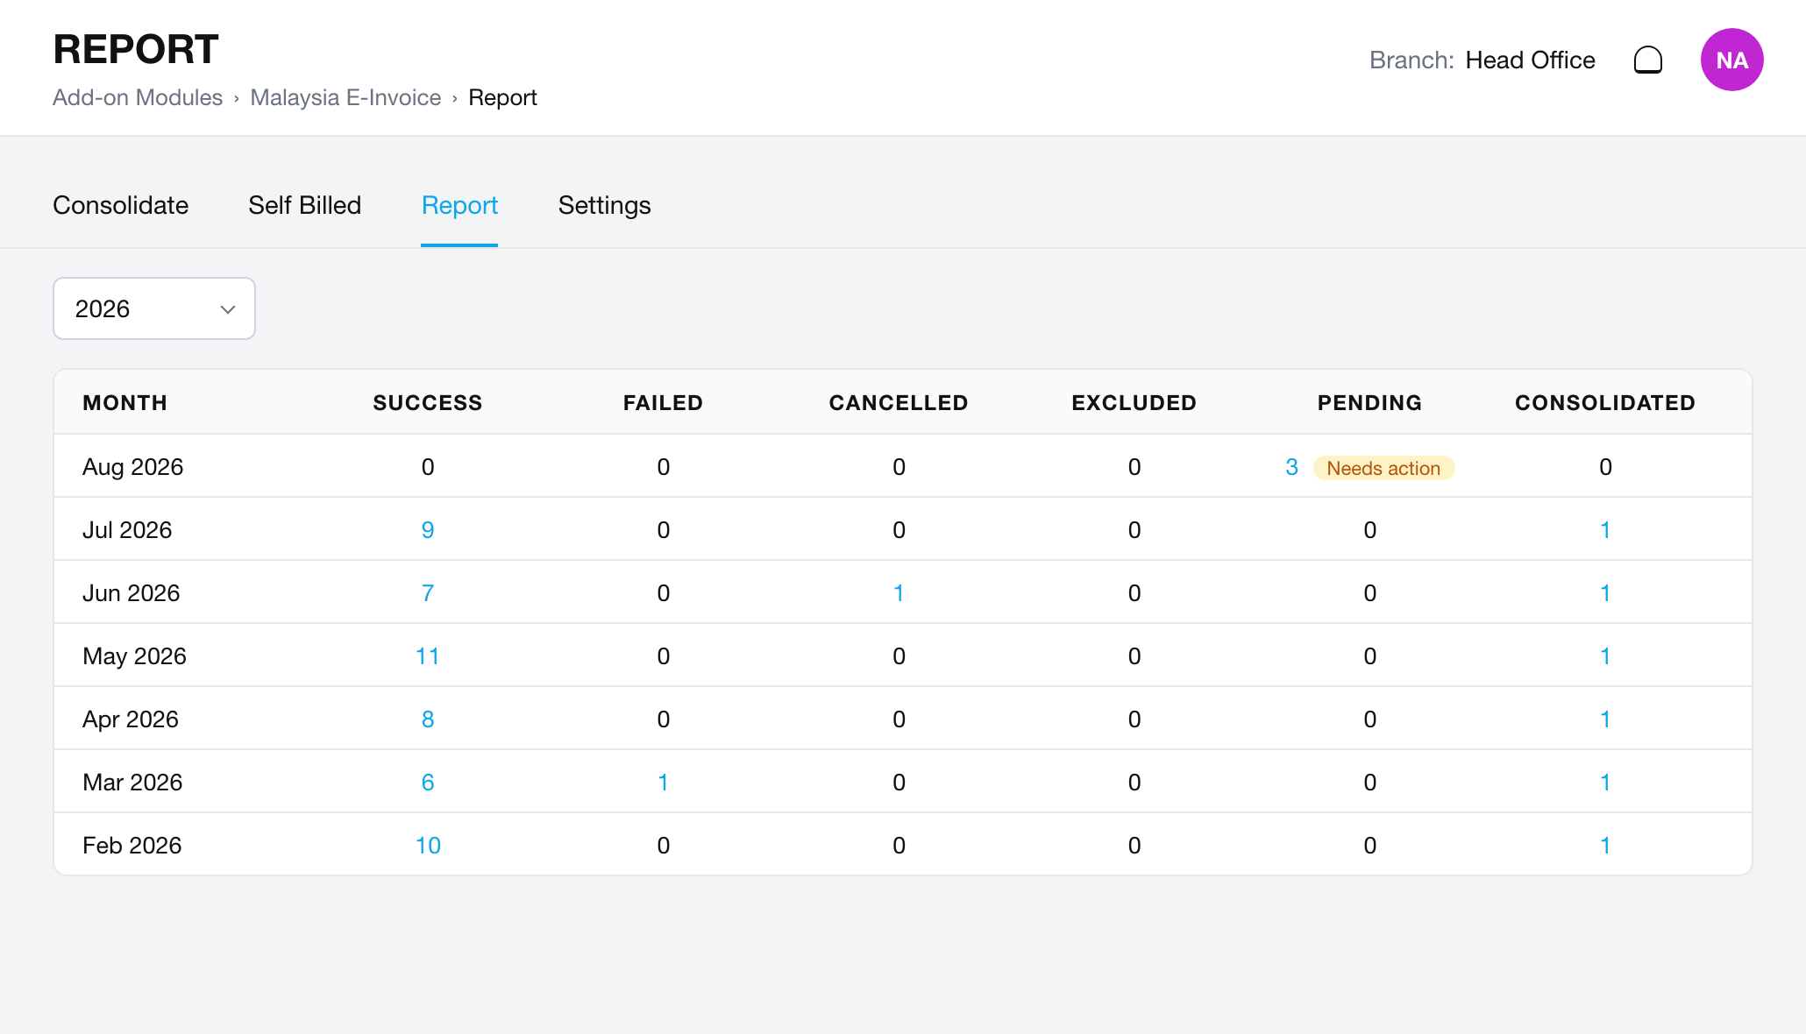Click the CONSOLIDATED column header
This screenshot has width=1806, height=1034.
1605,403
